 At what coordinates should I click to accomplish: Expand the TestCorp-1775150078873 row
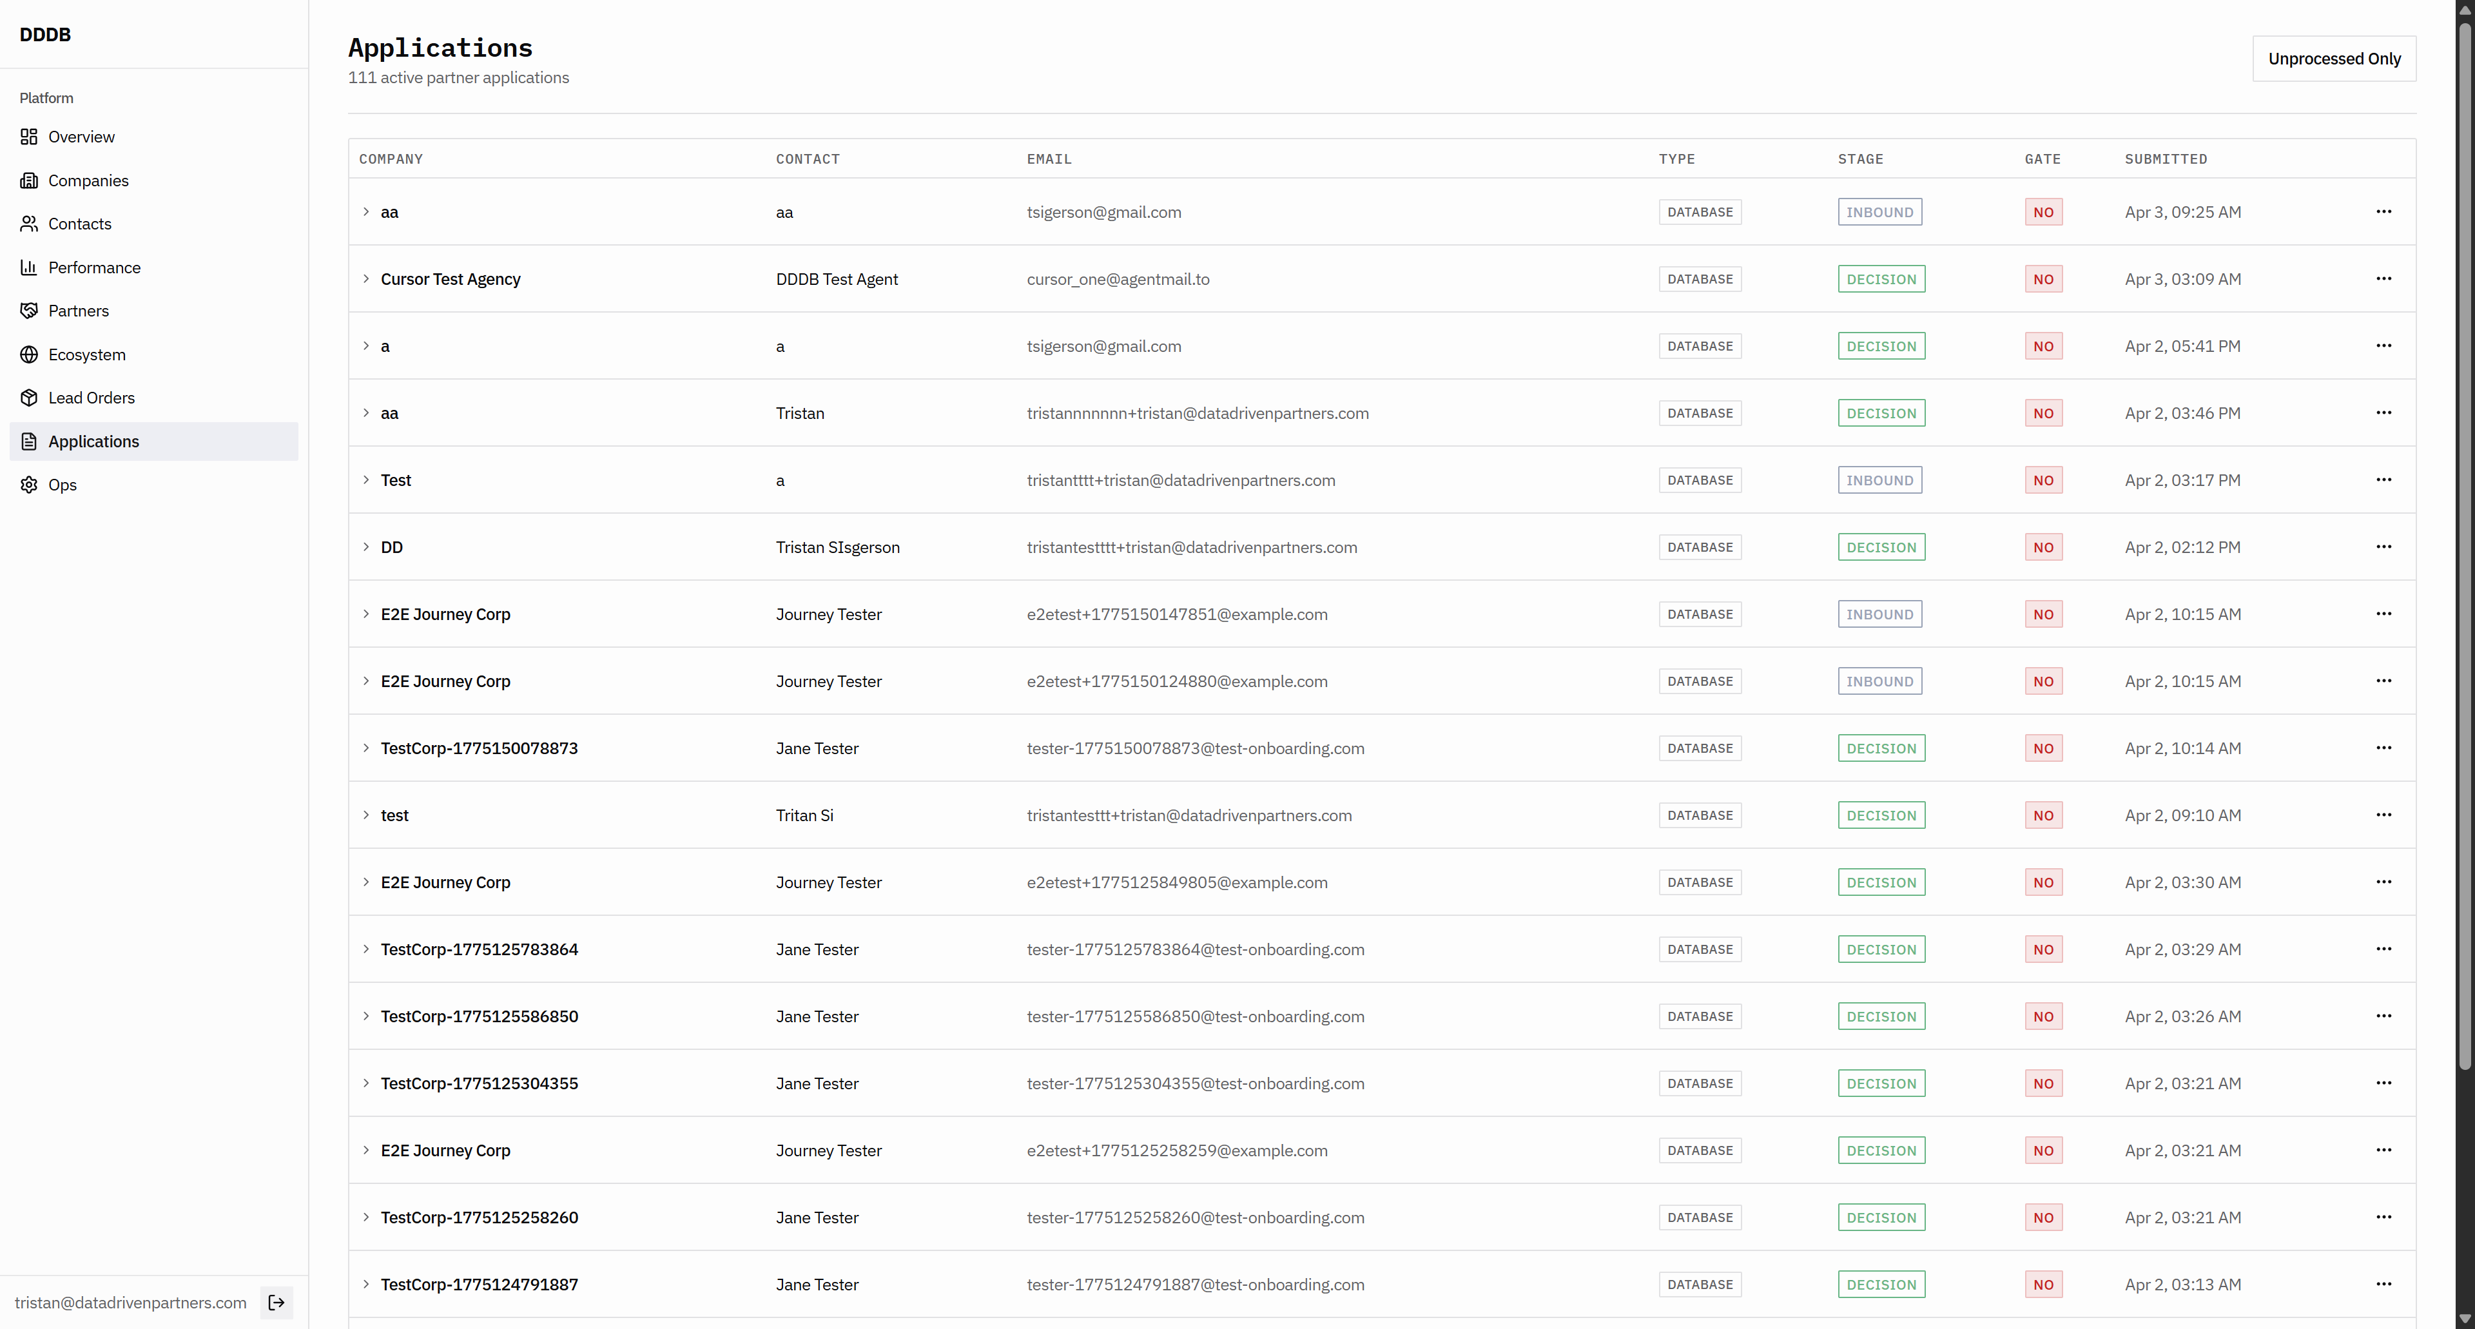366,748
